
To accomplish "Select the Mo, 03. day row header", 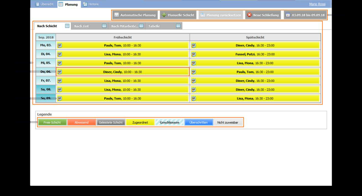I will point(46,45).
